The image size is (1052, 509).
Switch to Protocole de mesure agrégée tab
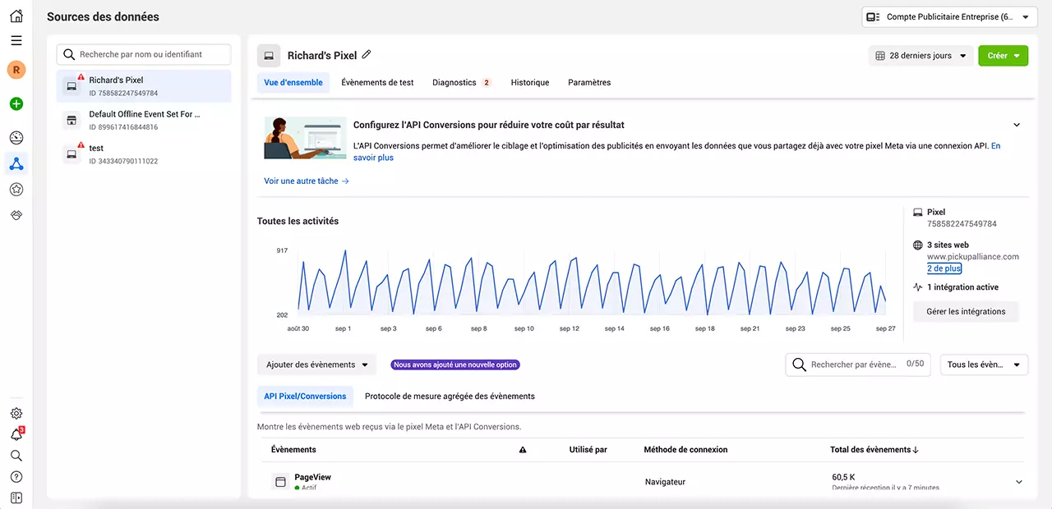click(x=450, y=396)
